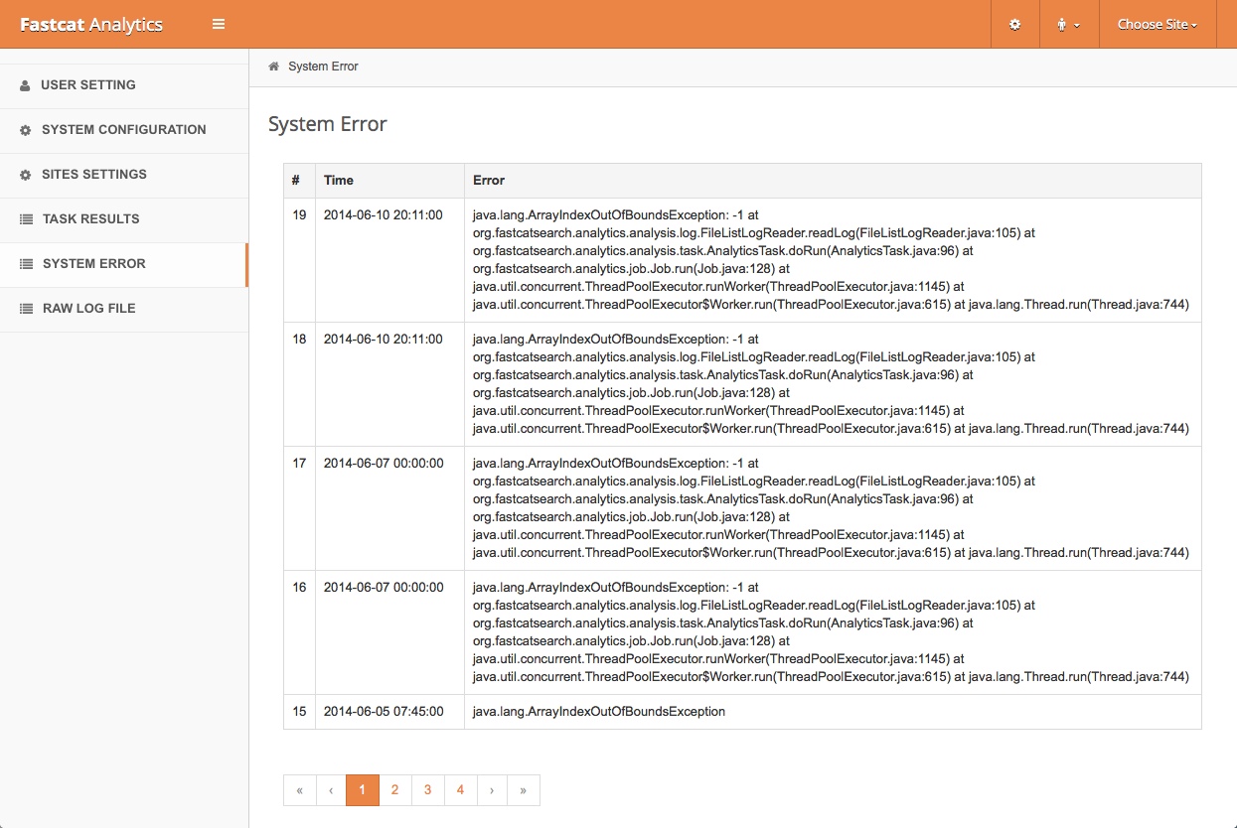The height and width of the screenshot is (828, 1237).
Task: Toggle the hamburger sidebar menu icon
Action: click(x=219, y=24)
